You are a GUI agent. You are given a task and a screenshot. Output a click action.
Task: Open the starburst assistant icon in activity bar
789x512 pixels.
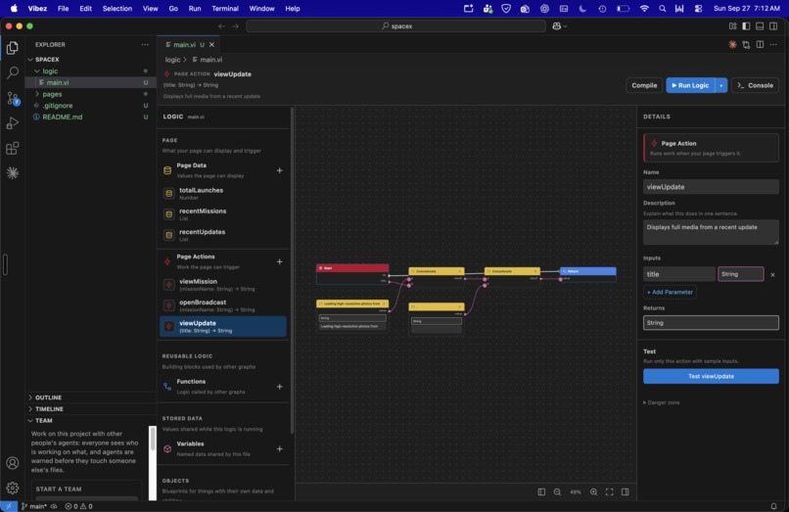[x=13, y=172]
